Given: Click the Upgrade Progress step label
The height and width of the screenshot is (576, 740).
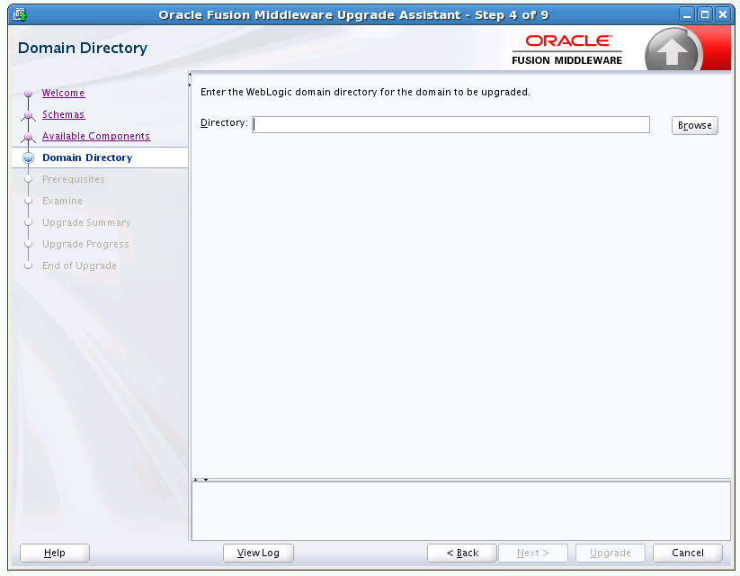Looking at the screenshot, I should (x=85, y=244).
